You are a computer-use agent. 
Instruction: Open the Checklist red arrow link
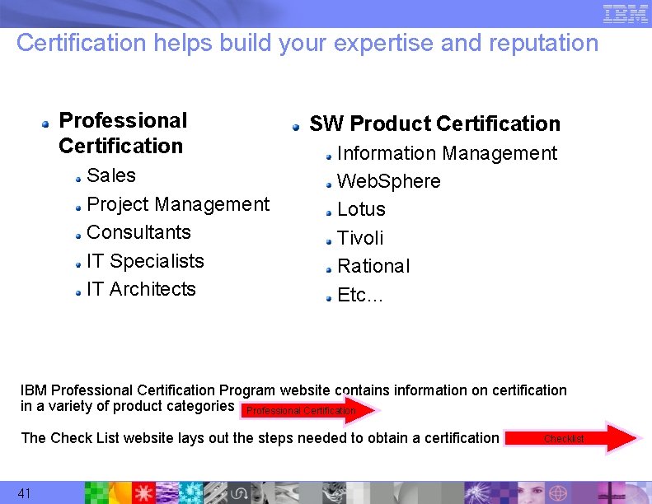coord(574,438)
